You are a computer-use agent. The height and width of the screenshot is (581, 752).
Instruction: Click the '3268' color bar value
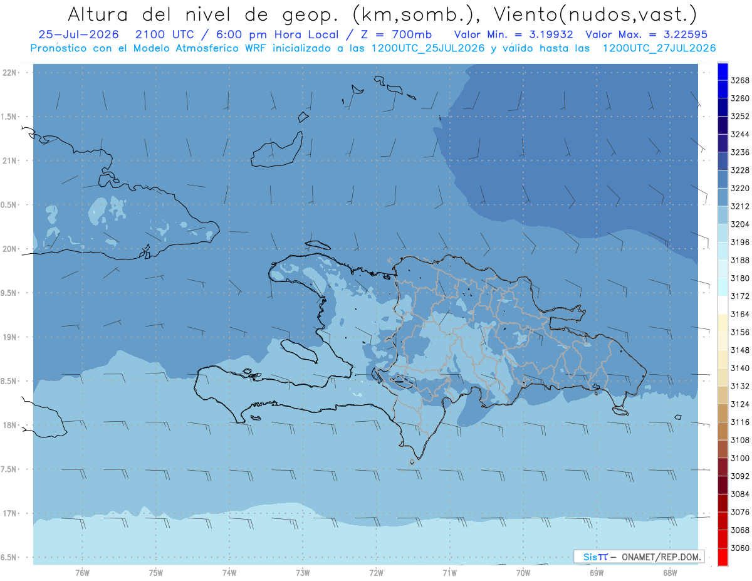click(x=741, y=80)
